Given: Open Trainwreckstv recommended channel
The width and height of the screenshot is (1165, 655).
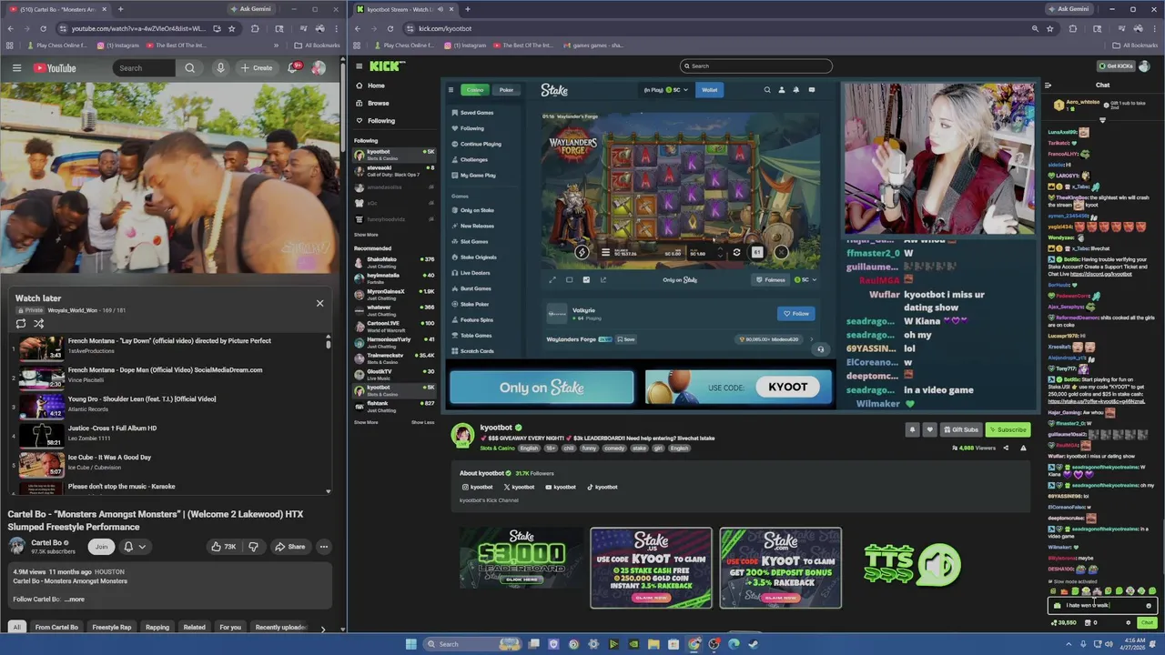Looking at the screenshot, I should (394, 358).
